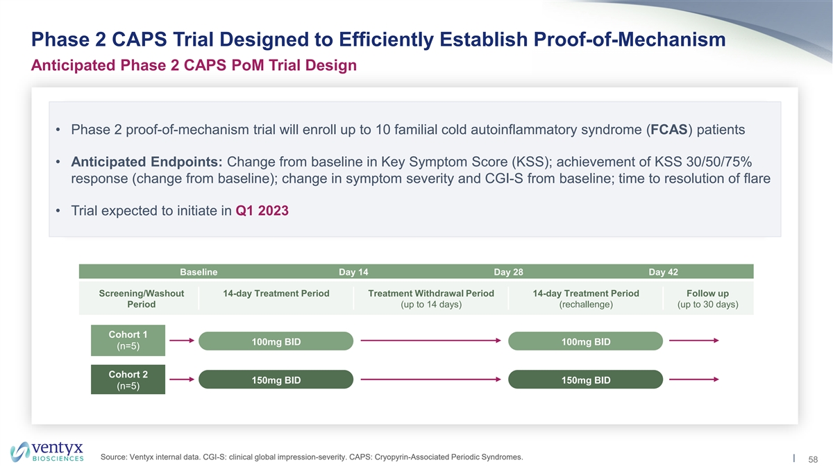
Task: Select the Cohort 2 (n=5) box
Action: point(128,380)
